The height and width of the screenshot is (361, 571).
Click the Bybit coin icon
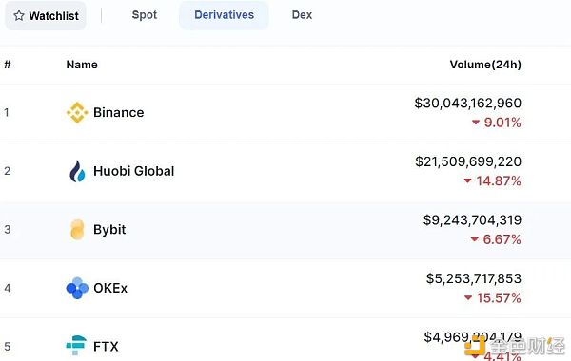(77, 230)
